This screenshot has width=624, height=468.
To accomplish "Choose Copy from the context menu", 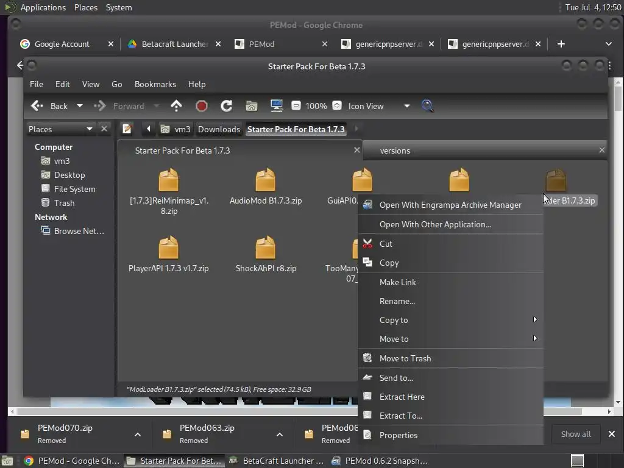I will coord(451,263).
